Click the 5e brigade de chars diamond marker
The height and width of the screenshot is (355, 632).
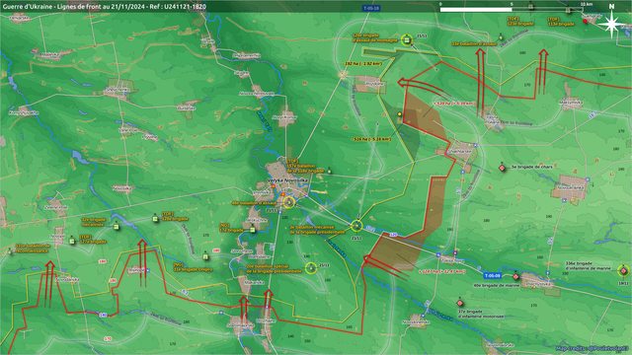coord(503,168)
